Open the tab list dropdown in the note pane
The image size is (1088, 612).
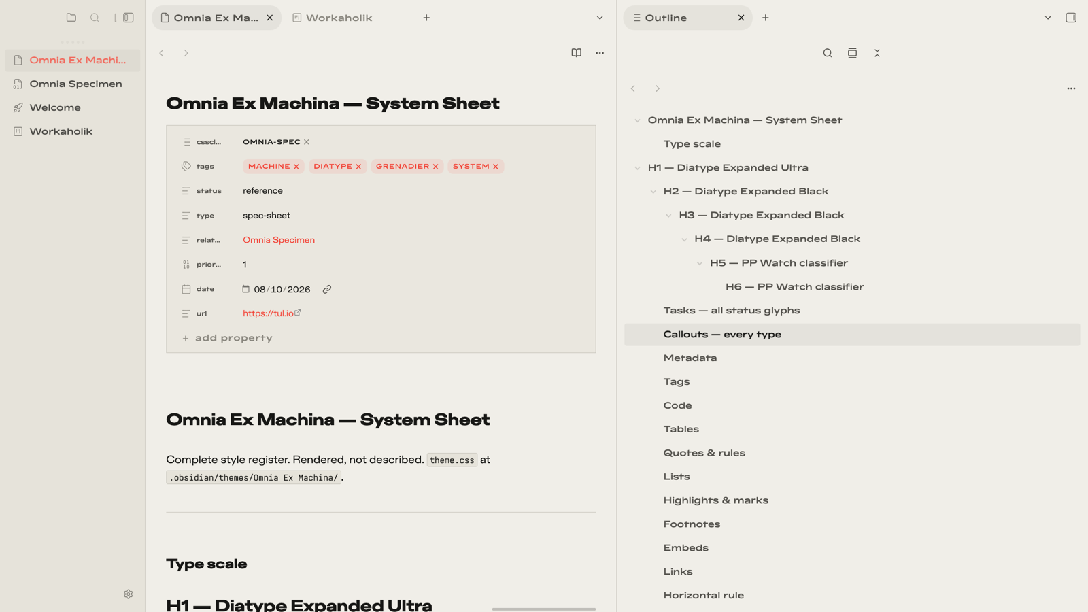point(600,18)
